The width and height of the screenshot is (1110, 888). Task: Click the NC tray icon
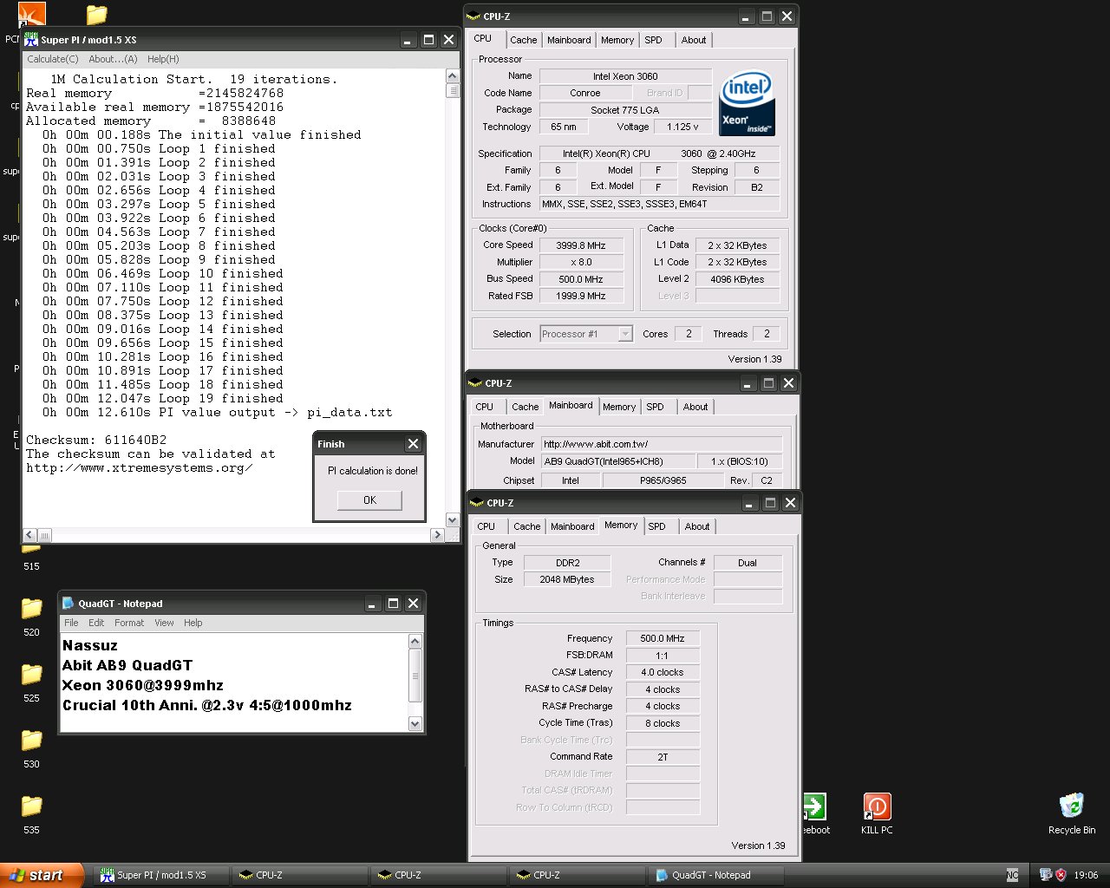1012,875
